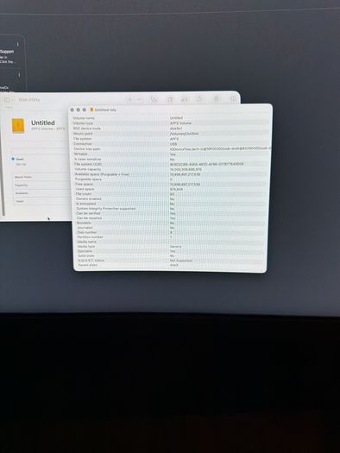340x453 pixels.
Task: Click the Generic media type value
Action: point(176,247)
